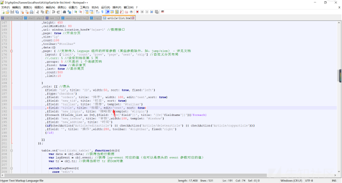
Task: Click vertical scrollbar down arrow
Action: (339, 172)
